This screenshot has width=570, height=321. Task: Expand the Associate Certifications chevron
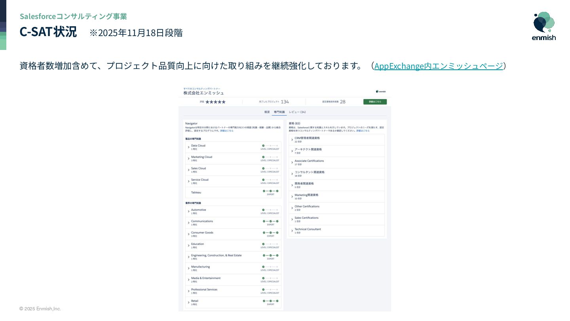click(x=292, y=162)
